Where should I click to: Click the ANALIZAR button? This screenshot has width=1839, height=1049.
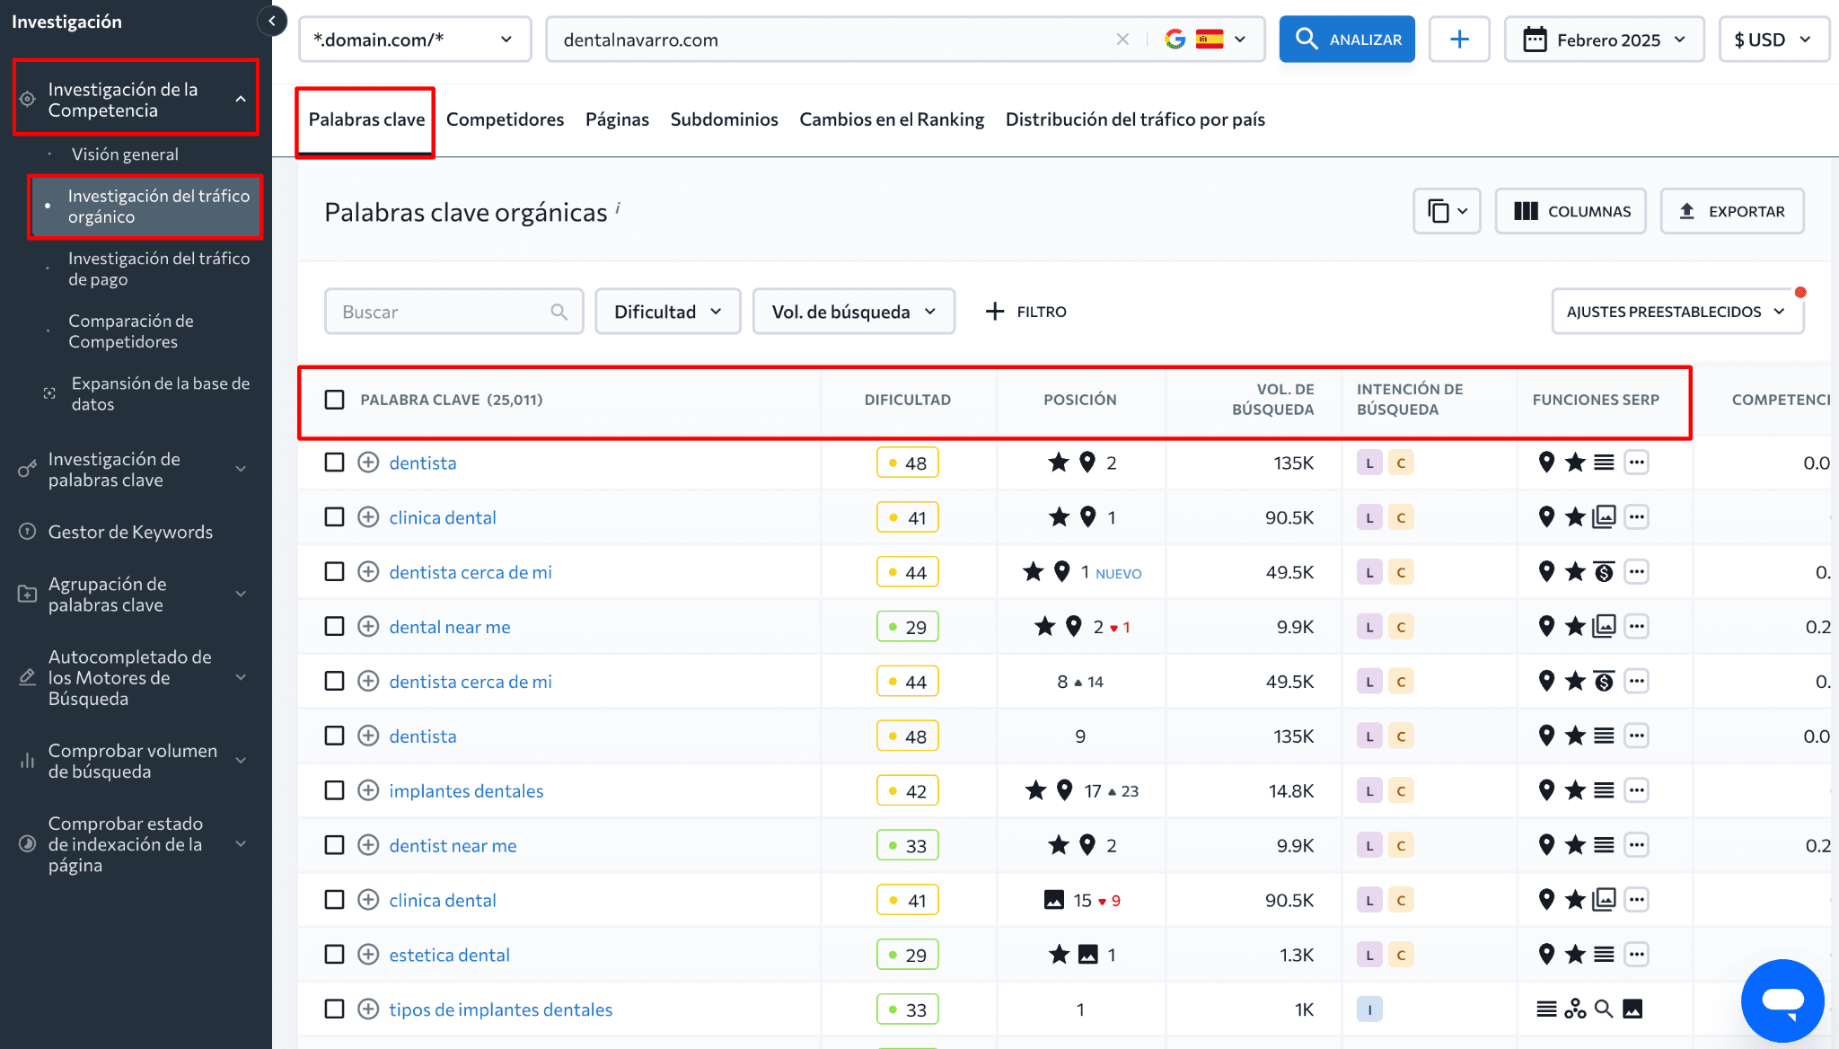click(x=1347, y=40)
